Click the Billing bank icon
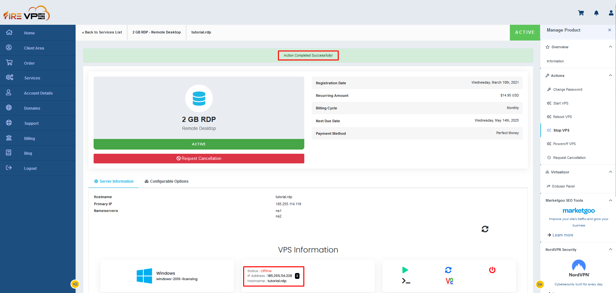616x293 pixels. [9, 138]
